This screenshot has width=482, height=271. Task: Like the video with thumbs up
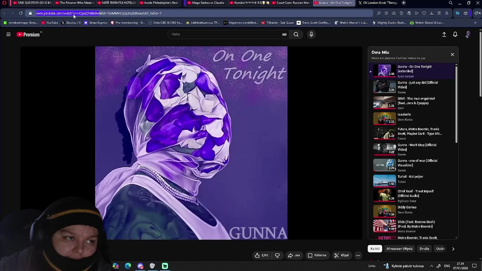(261, 255)
